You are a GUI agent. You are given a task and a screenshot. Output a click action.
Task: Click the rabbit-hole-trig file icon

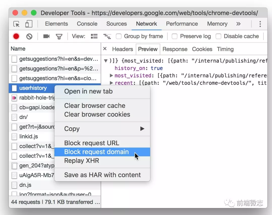click(14, 98)
